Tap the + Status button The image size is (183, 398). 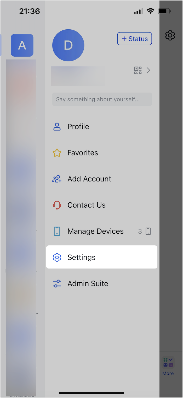point(135,39)
